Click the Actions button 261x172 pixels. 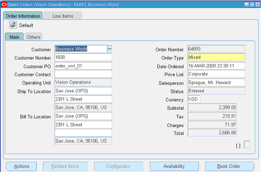point(21,166)
